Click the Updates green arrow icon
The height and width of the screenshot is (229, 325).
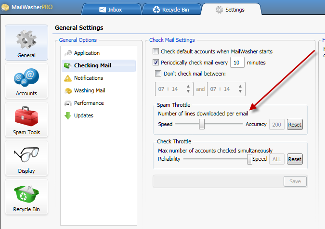coord(68,116)
